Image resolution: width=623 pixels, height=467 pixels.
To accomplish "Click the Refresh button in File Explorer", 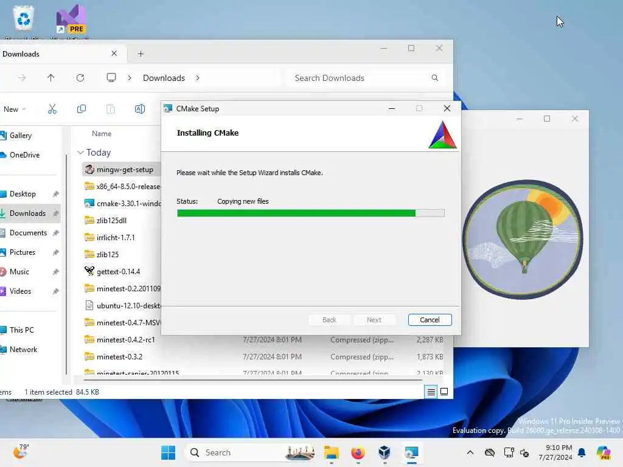I will 80,78.
